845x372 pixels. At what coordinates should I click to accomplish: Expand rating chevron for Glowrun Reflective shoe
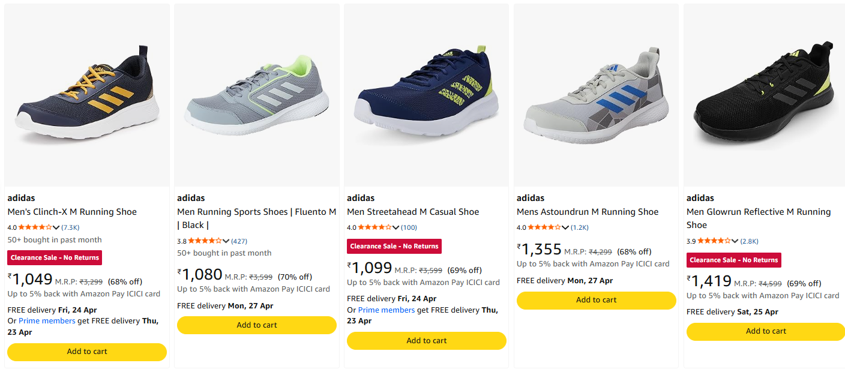click(x=736, y=241)
